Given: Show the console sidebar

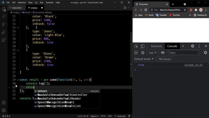Looking at the screenshot, I should coord(136,53).
